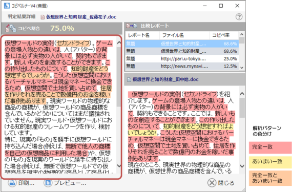This screenshot has height=192, width=292.
Task: Click the file icon beside 田中始.doc
Action: click(129, 80)
